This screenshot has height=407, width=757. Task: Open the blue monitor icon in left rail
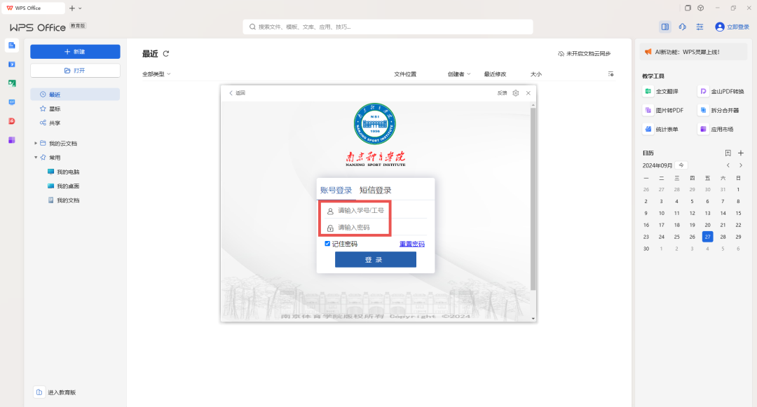tap(12, 102)
